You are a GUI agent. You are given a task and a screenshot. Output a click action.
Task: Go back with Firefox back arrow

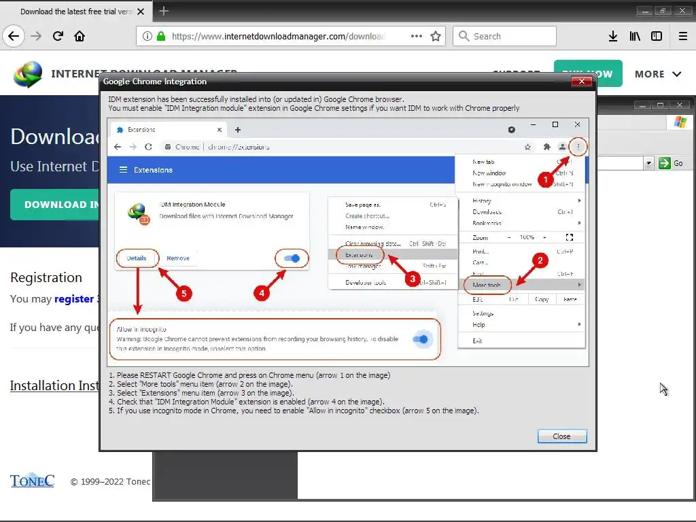[x=14, y=36]
